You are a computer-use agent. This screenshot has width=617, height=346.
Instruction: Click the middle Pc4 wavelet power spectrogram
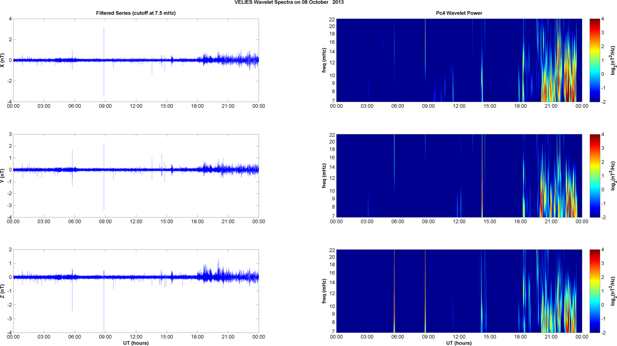point(459,176)
